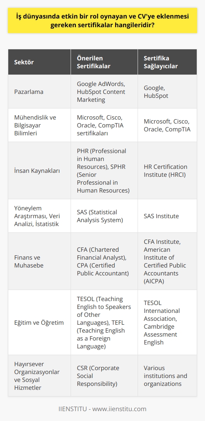
Task: Click the Pazarlama sector cell
Action: coord(39,92)
